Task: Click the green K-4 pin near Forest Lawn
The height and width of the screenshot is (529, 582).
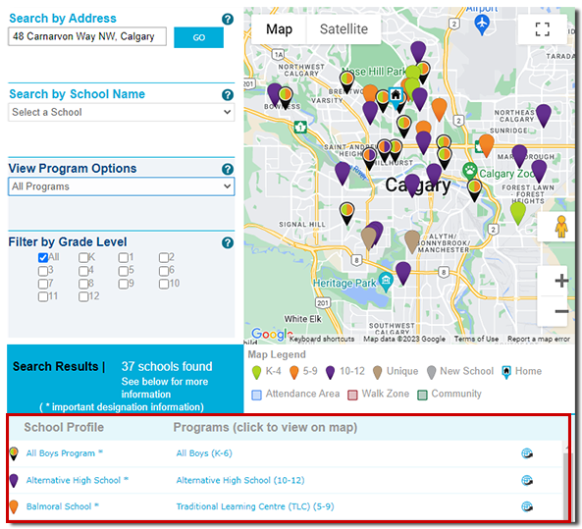Action: [x=518, y=213]
